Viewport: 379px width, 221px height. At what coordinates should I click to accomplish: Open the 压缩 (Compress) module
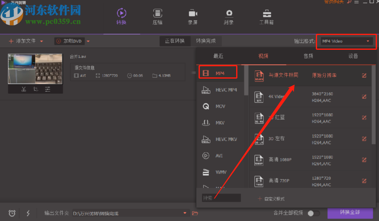pos(157,16)
